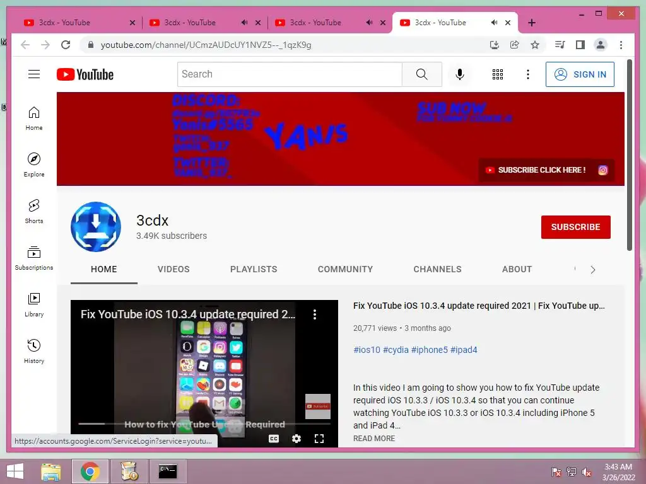Select the ABOUT channel tab

[517, 269]
